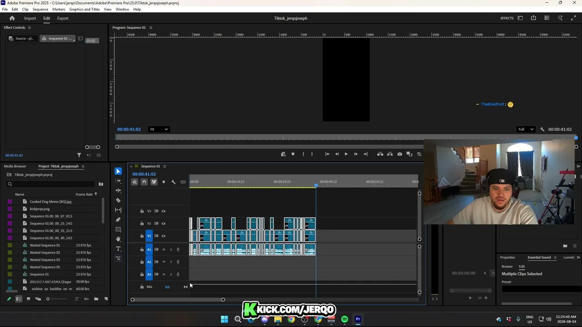
Task: Click the Project panel search field
Action: coord(51,184)
